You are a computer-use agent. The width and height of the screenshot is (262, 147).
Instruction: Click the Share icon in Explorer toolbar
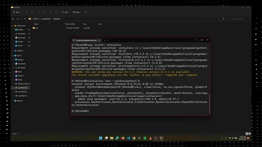[x=50, y=12]
